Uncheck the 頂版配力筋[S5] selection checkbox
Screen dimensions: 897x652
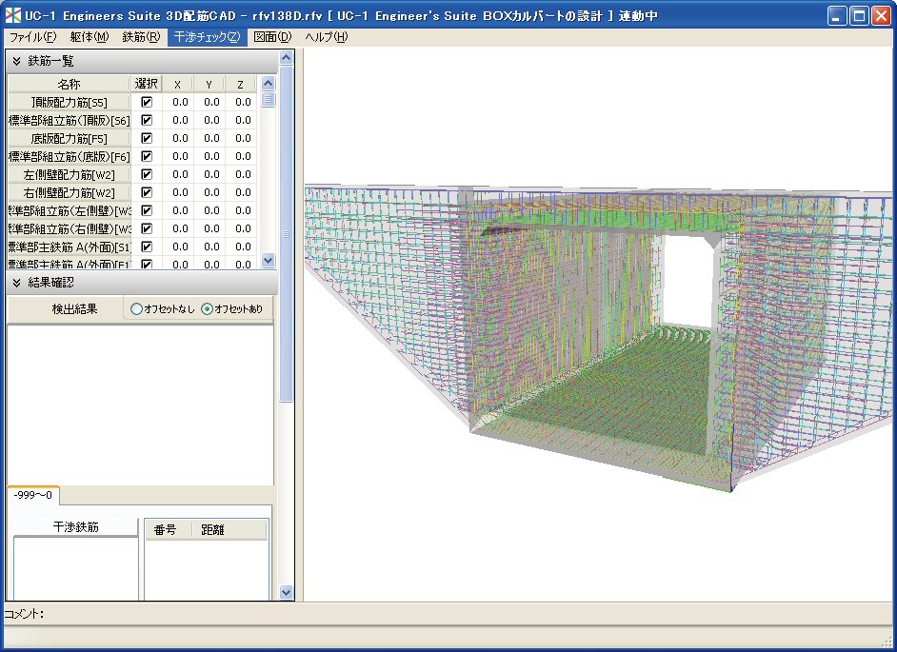(147, 102)
